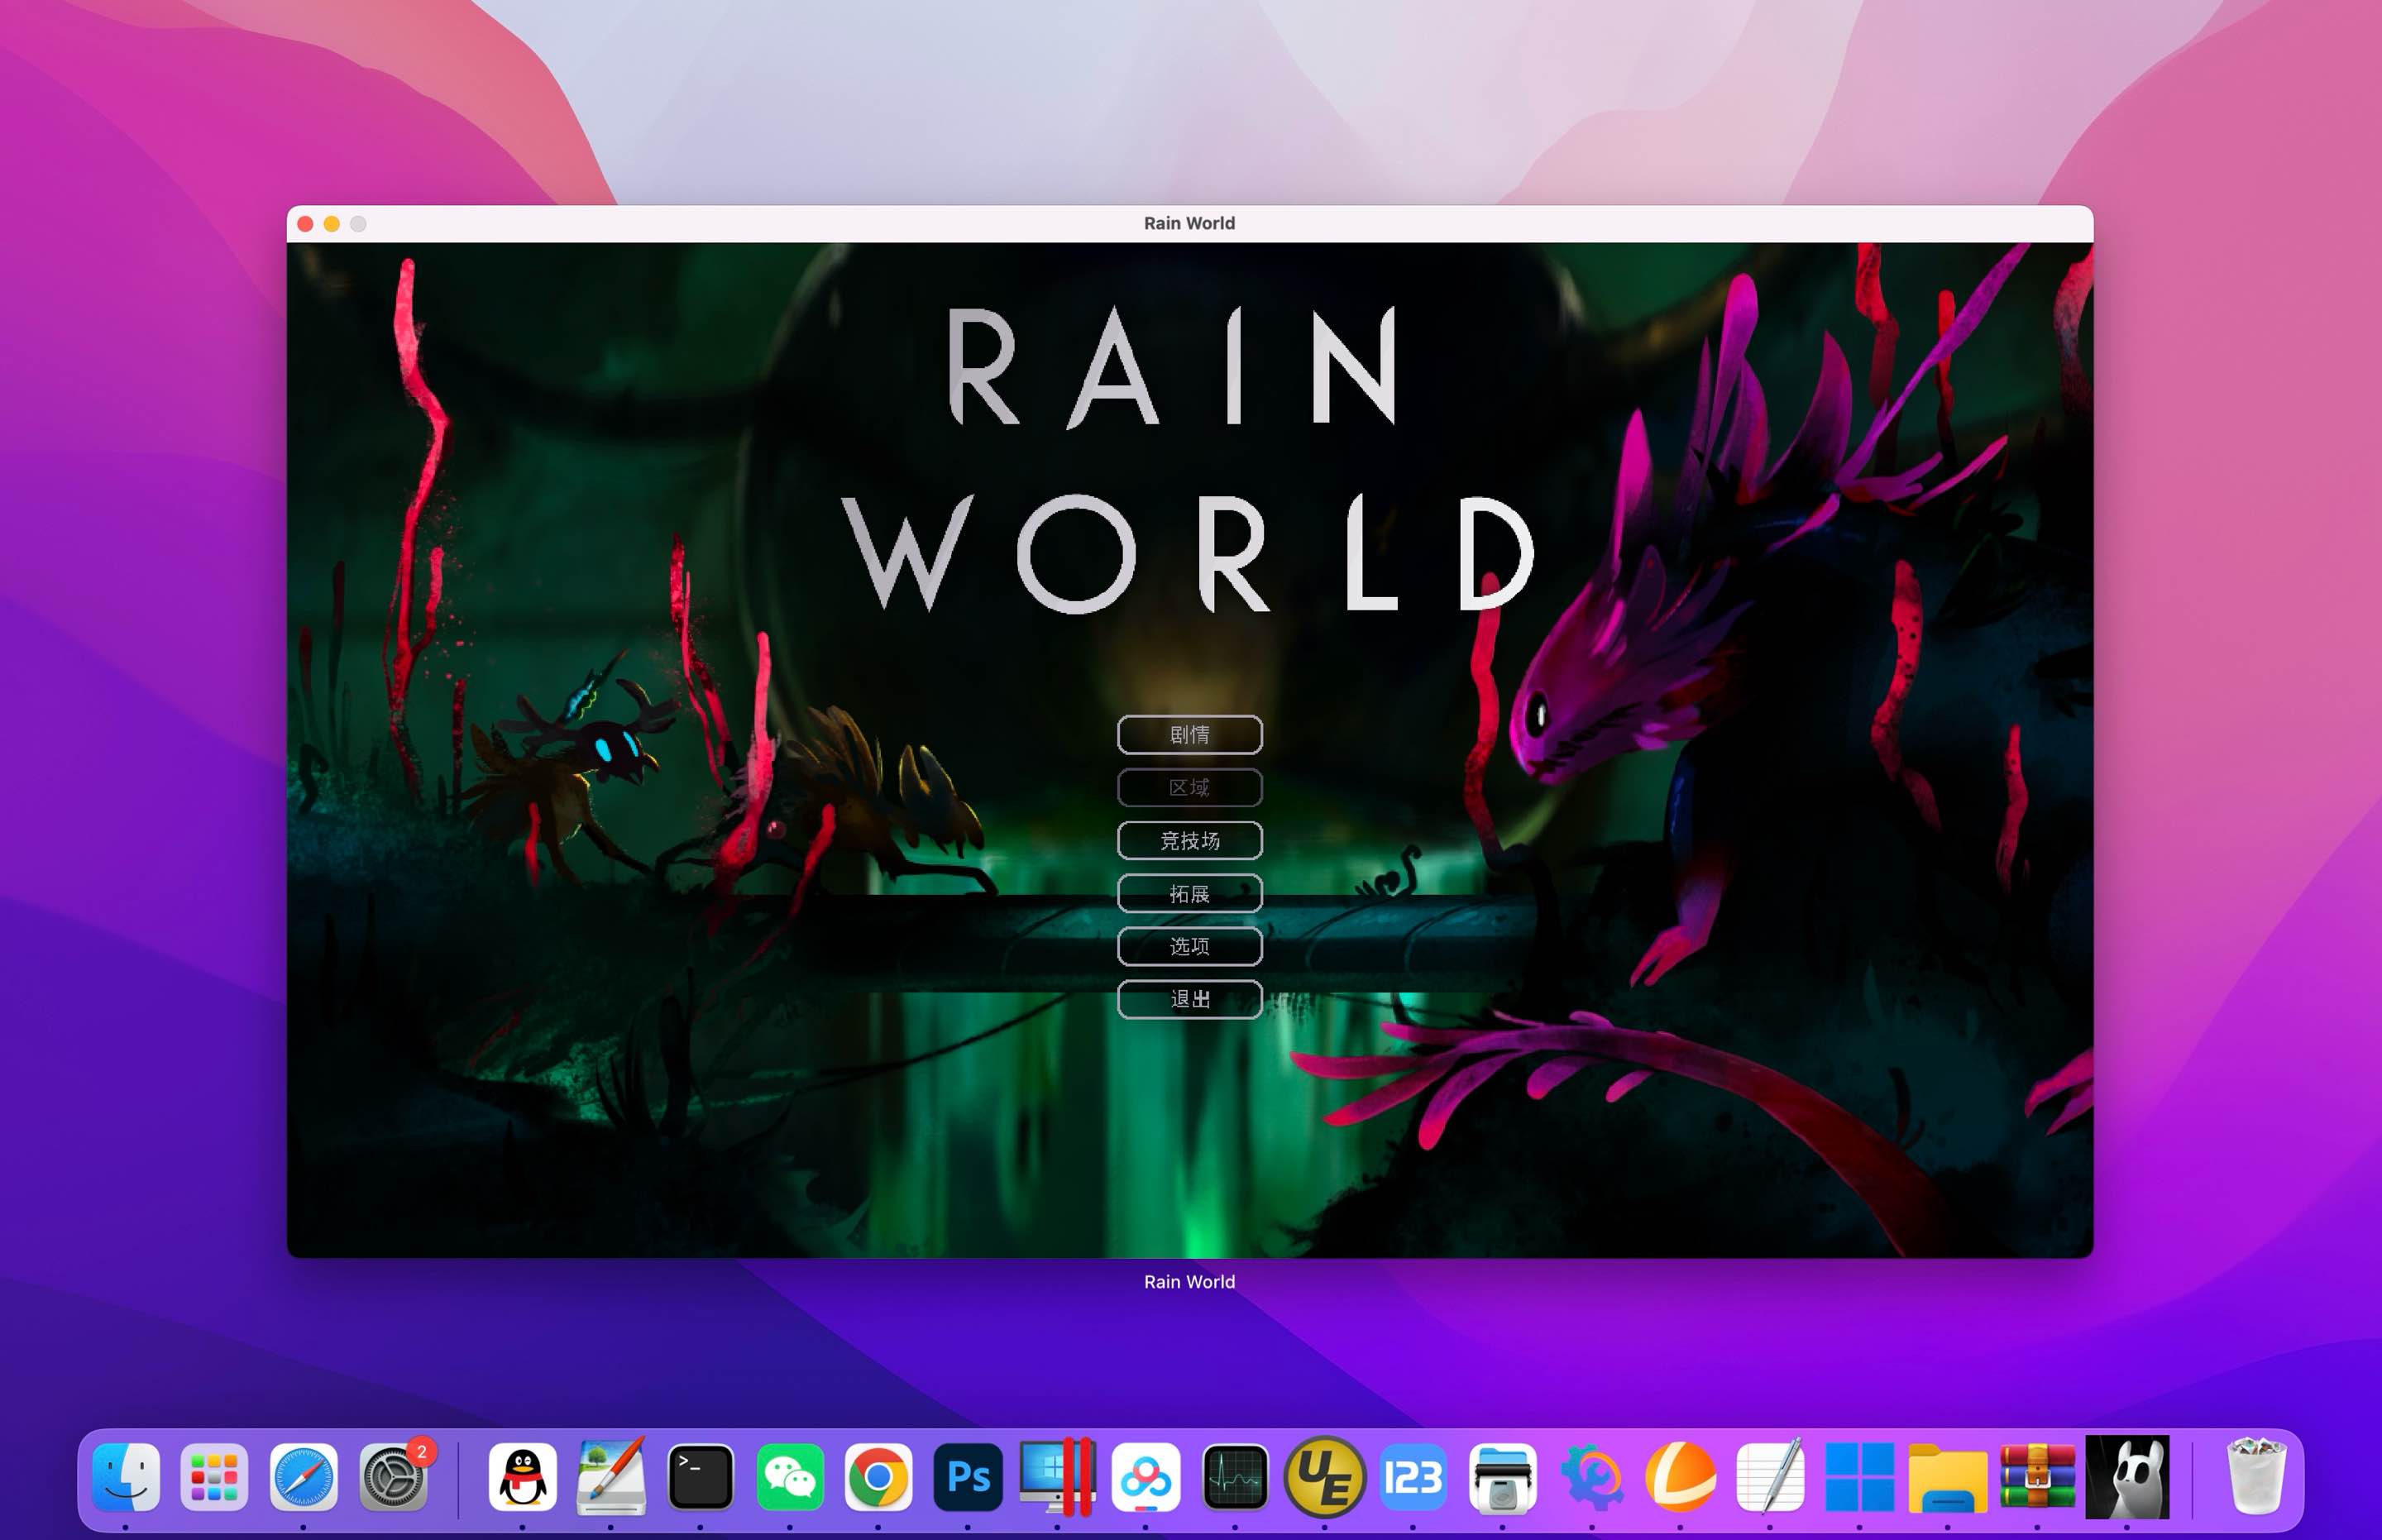Open Activity Monitor in the dock
This screenshot has width=2382, height=1540.
point(1235,1477)
